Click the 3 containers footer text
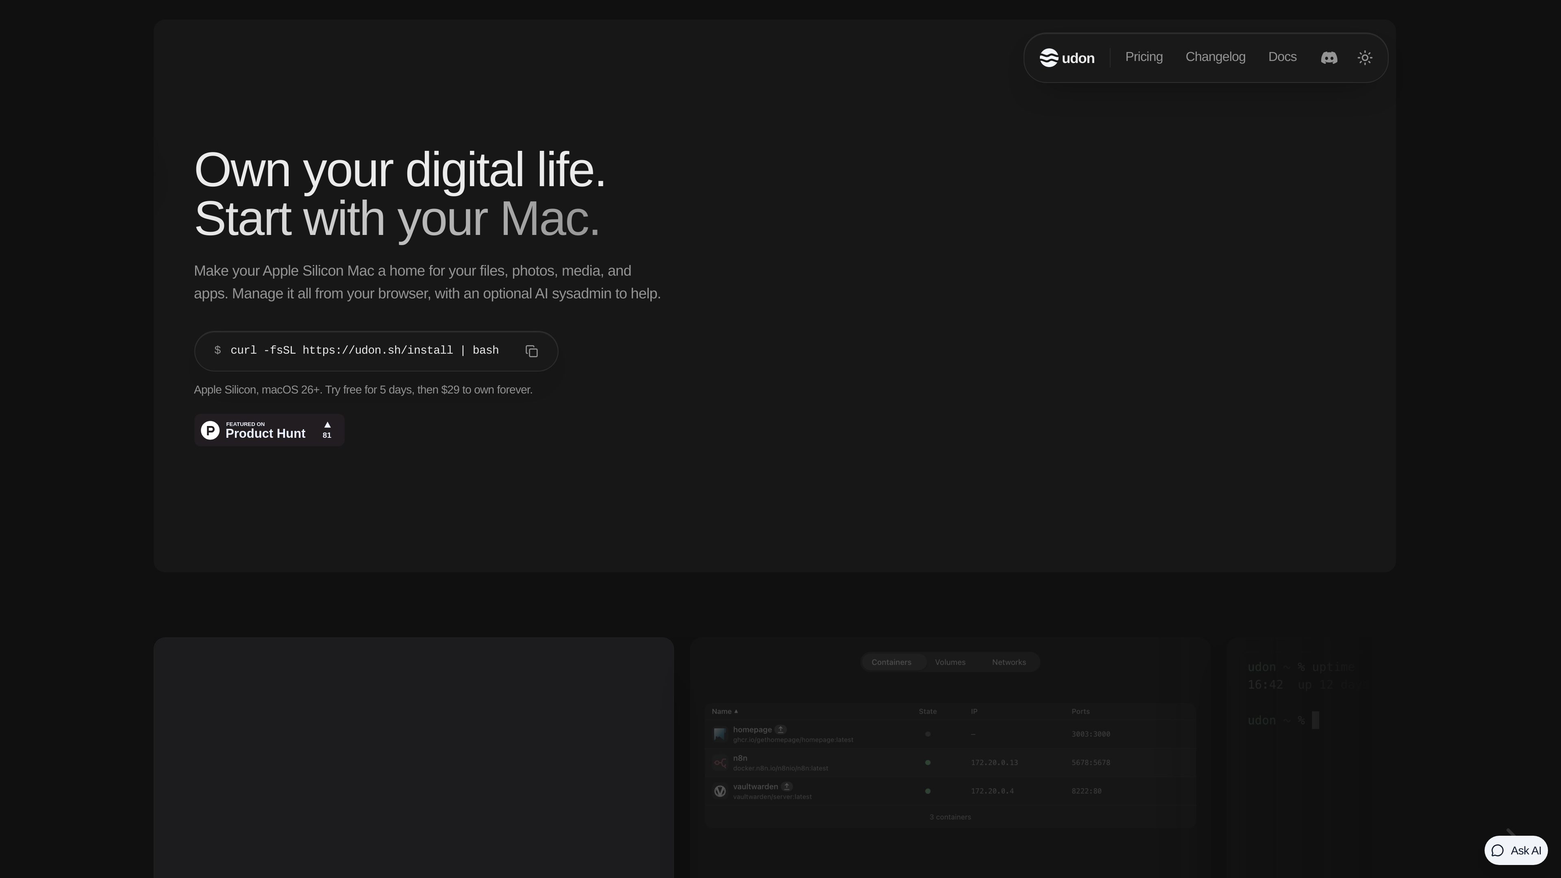Screen dimensions: 1561x878 950,817
